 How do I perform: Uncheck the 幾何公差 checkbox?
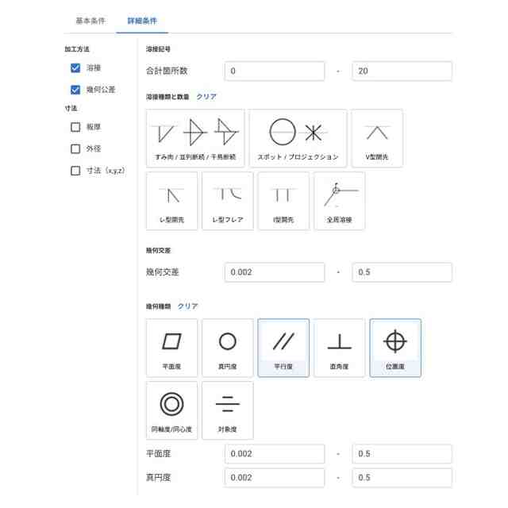pyautogui.click(x=76, y=90)
